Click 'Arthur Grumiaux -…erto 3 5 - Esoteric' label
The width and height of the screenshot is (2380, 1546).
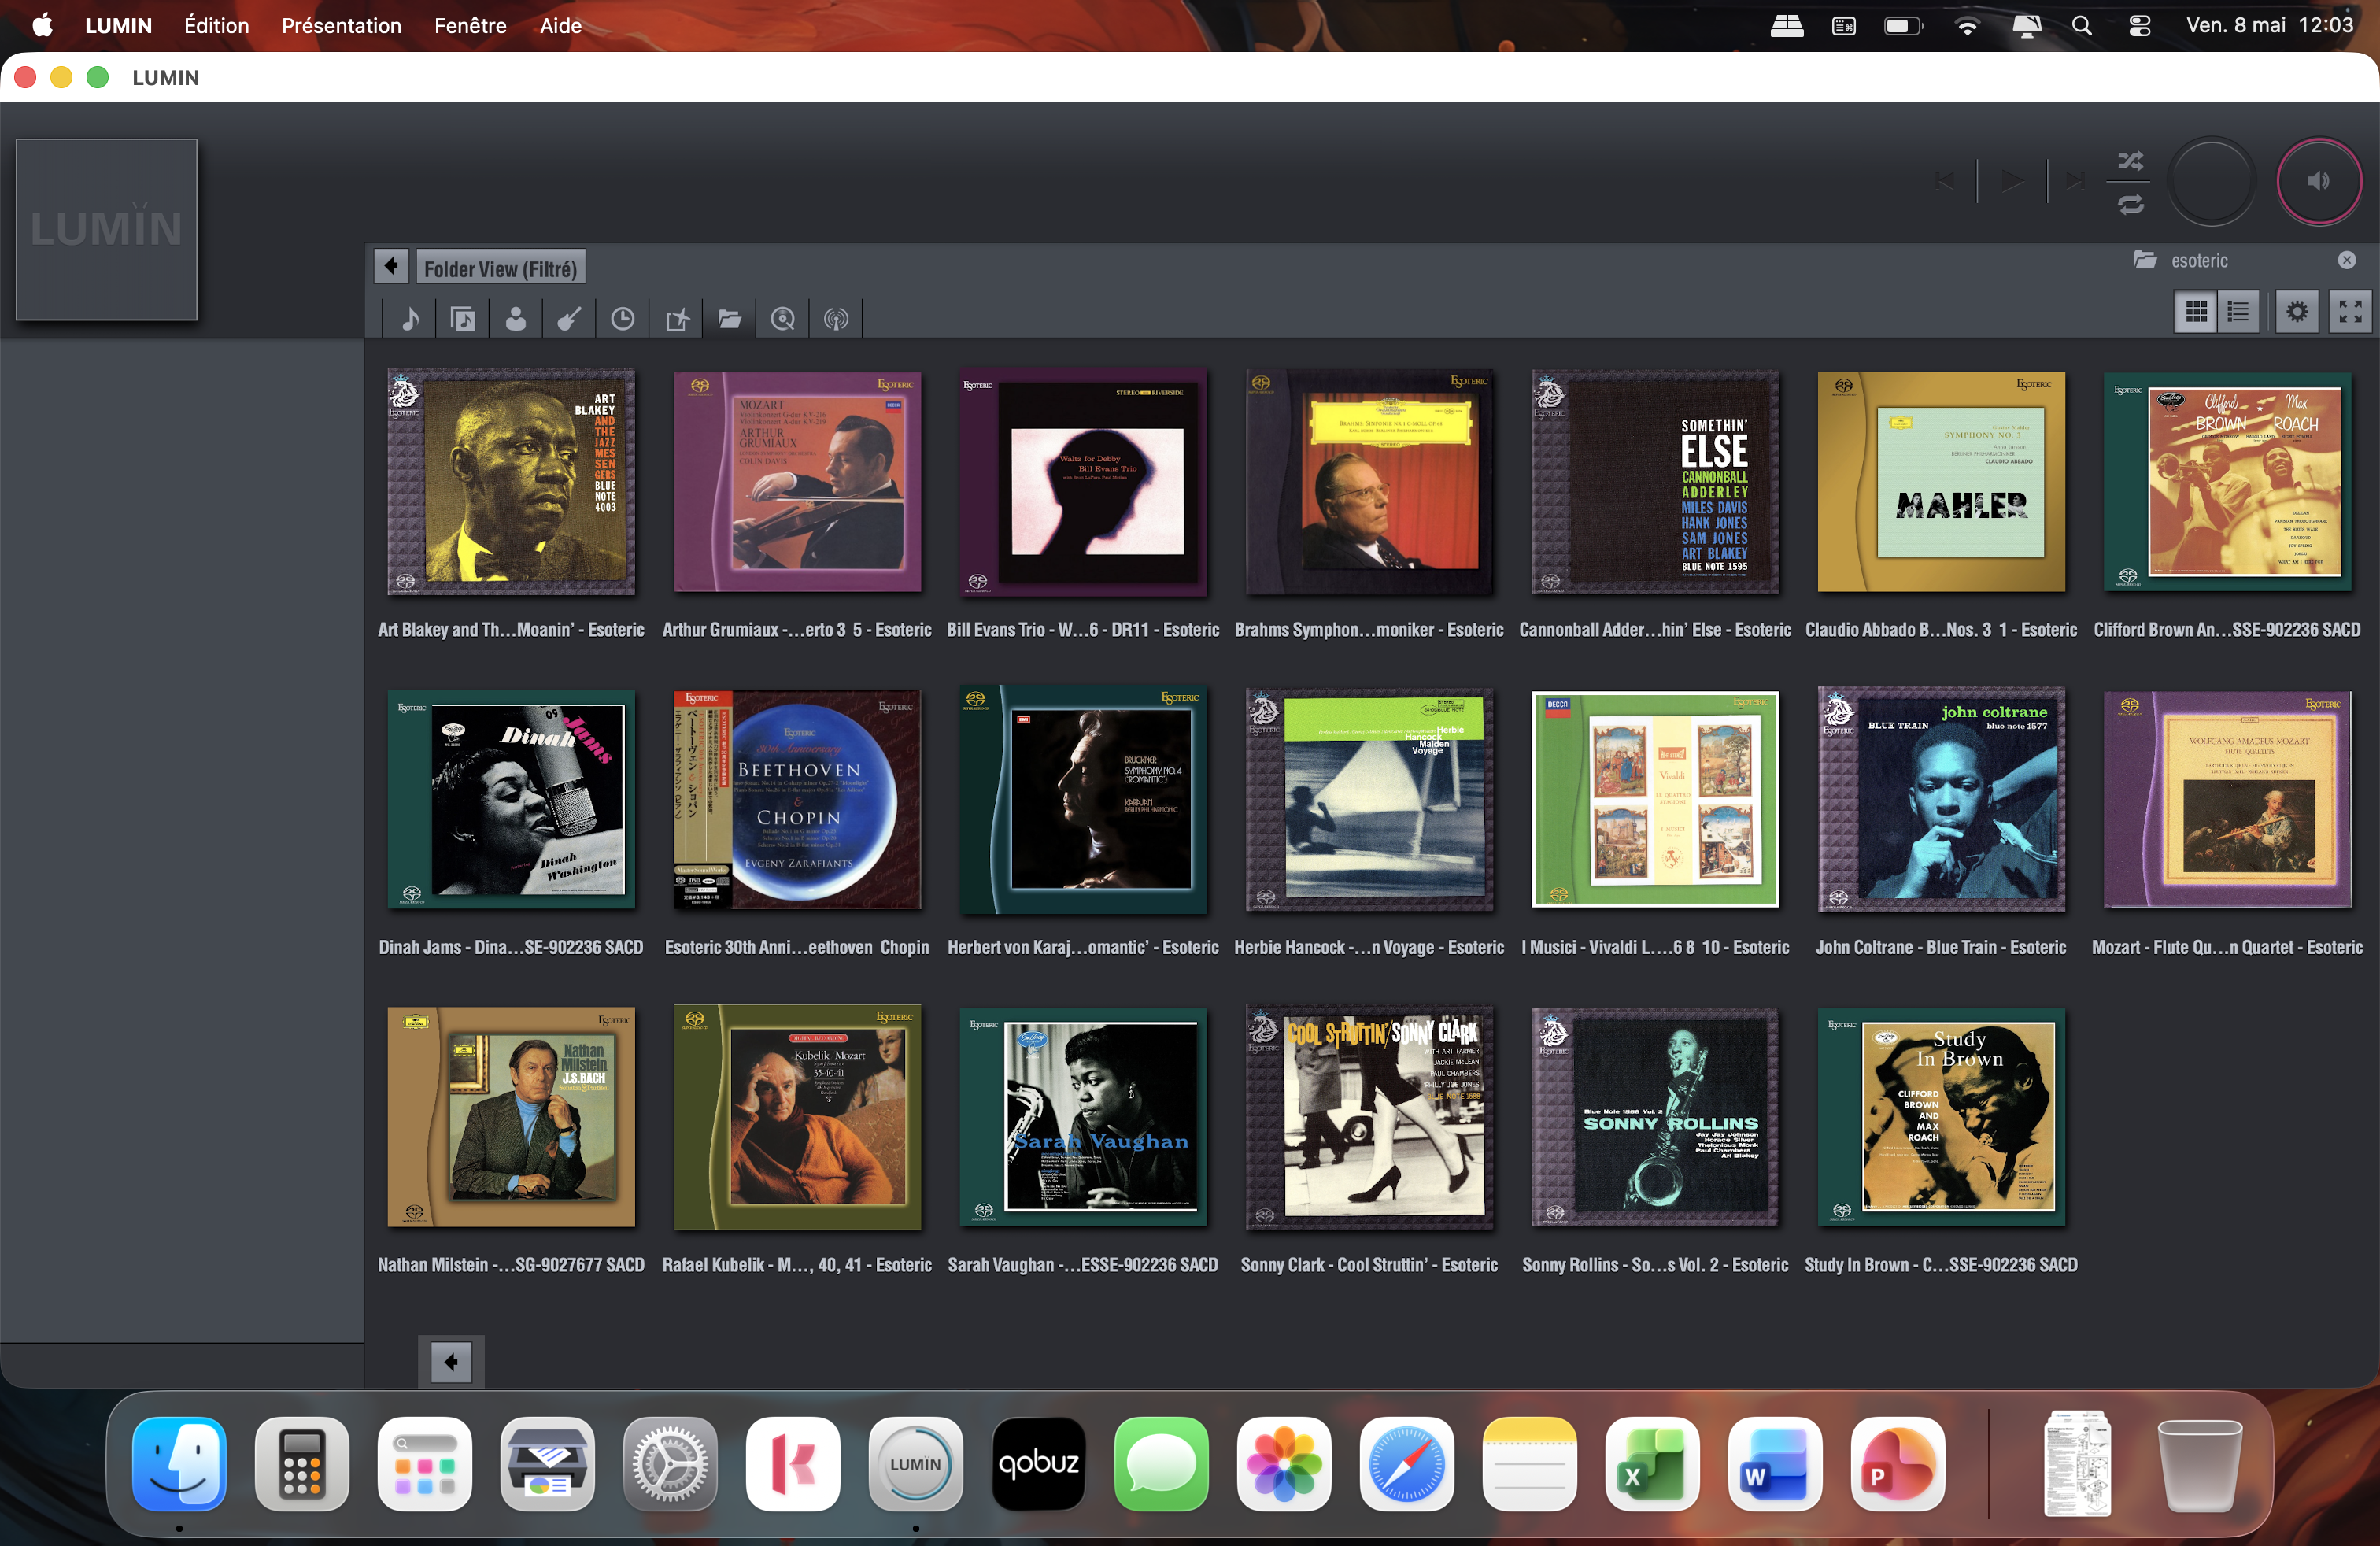click(x=797, y=630)
